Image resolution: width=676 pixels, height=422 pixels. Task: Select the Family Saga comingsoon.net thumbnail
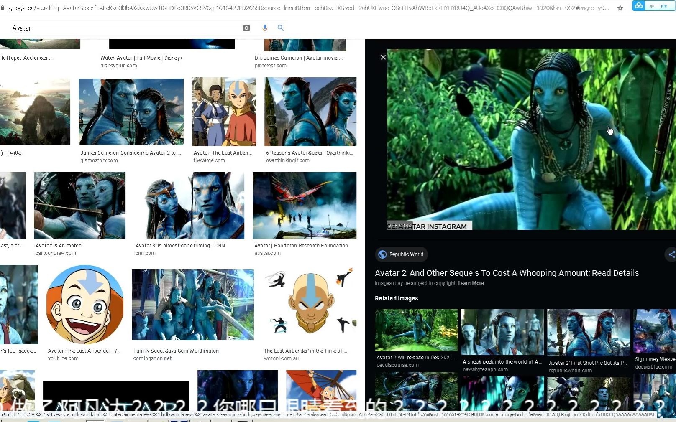pos(193,305)
